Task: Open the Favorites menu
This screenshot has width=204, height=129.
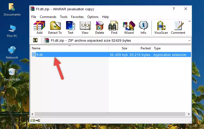Action: (x=77, y=17)
